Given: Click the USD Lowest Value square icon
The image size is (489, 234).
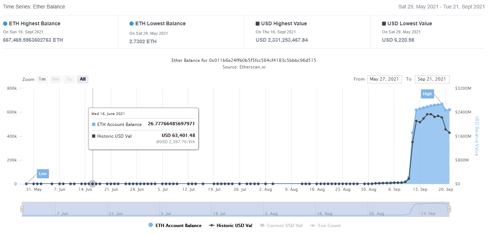Looking at the screenshot, I should click(384, 23).
